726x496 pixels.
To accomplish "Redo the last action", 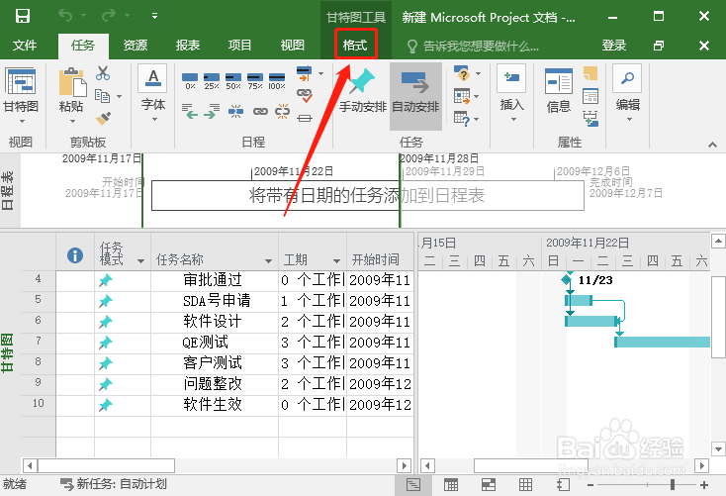I will 109,16.
